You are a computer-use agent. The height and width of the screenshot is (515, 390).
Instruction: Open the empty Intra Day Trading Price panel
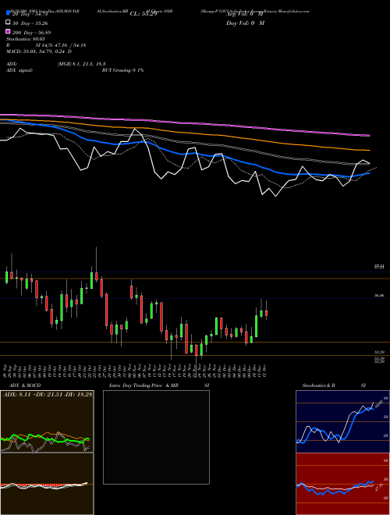coord(156,437)
